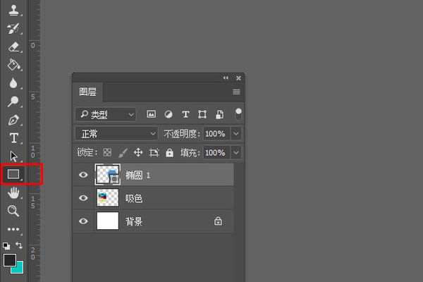Click the 背景 layer lock icon

click(218, 221)
